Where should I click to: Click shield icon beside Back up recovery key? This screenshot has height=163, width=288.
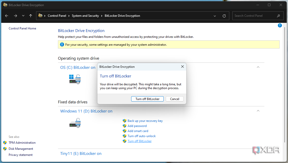125,121
